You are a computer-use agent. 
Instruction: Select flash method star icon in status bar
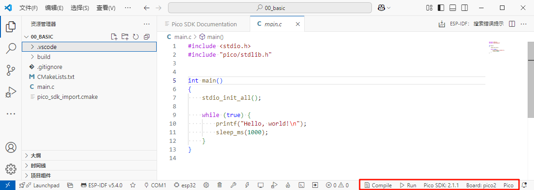coord(133,185)
